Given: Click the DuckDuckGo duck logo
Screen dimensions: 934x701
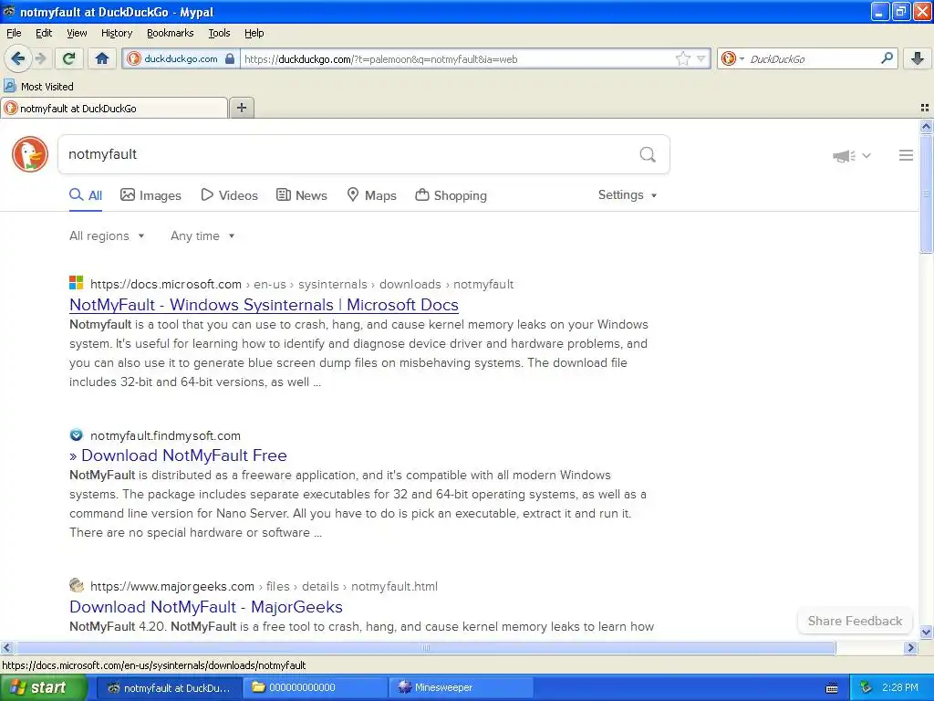Looking at the screenshot, I should (30, 154).
